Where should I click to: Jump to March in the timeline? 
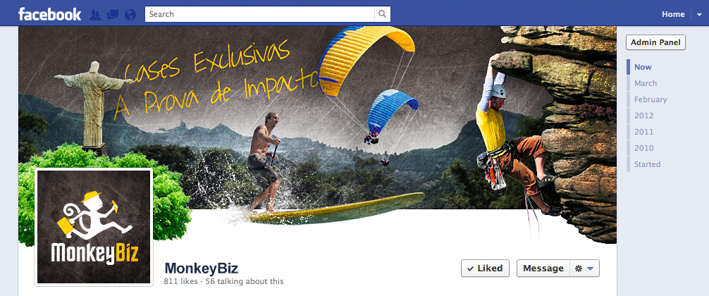pos(646,83)
